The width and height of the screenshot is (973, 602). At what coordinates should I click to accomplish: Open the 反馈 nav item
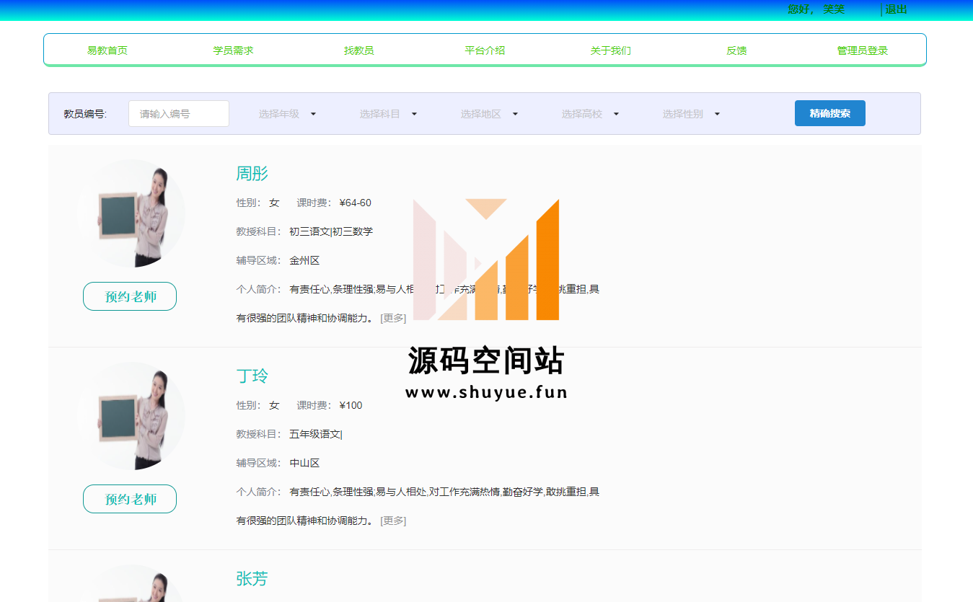click(x=736, y=50)
